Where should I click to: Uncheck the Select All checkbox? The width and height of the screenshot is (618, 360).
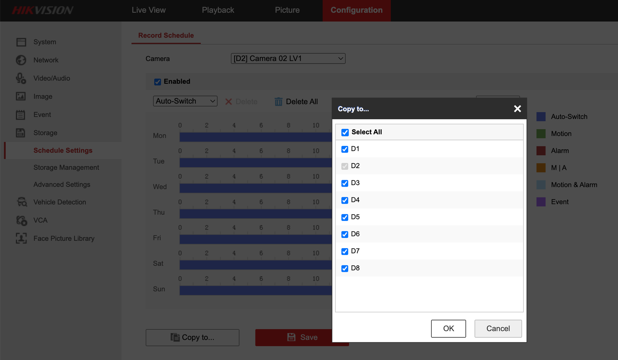coord(345,132)
